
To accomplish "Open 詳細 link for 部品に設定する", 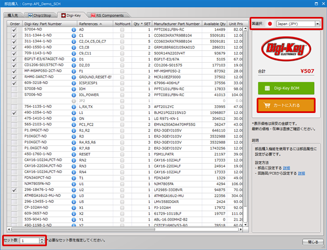I will [286, 168].
